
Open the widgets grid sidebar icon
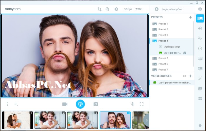click(x=200, y=98)
